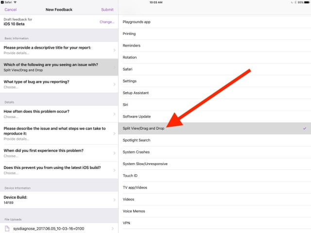Image resolution: width=311 pixels, height=233 pixels.
Task: Tap Device Build 14F89 row
Action: (59, 200)
